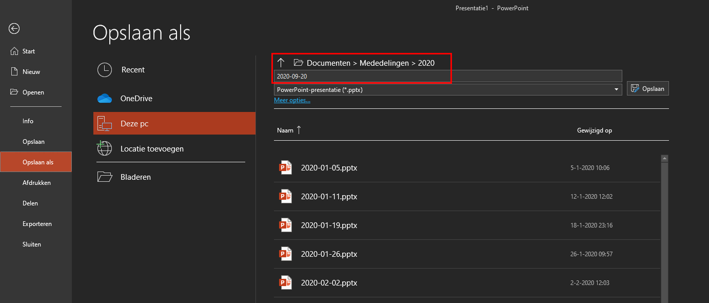709x303 pixels.
Task: Open the file type dropdown PowerPoint-presentatie
Action: [x=448, y=89]
